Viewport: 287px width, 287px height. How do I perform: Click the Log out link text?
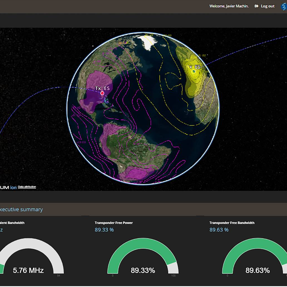pyautogui.click(x=268, y=6)
